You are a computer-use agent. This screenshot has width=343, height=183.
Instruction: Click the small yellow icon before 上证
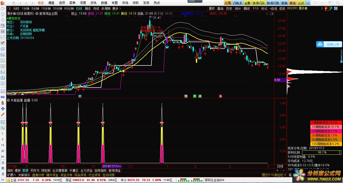tap(8, 180)
